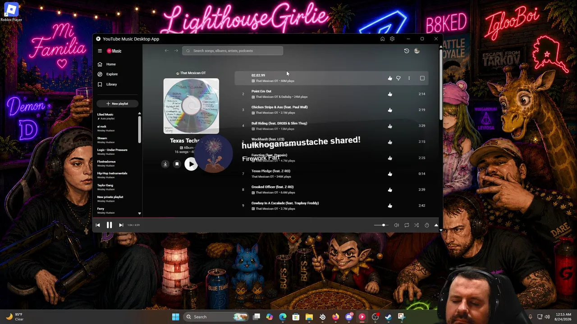The width and height of the screenshot is (577, 324).
Task: Dislike the song 02.02.99
Action: point(398,78)
